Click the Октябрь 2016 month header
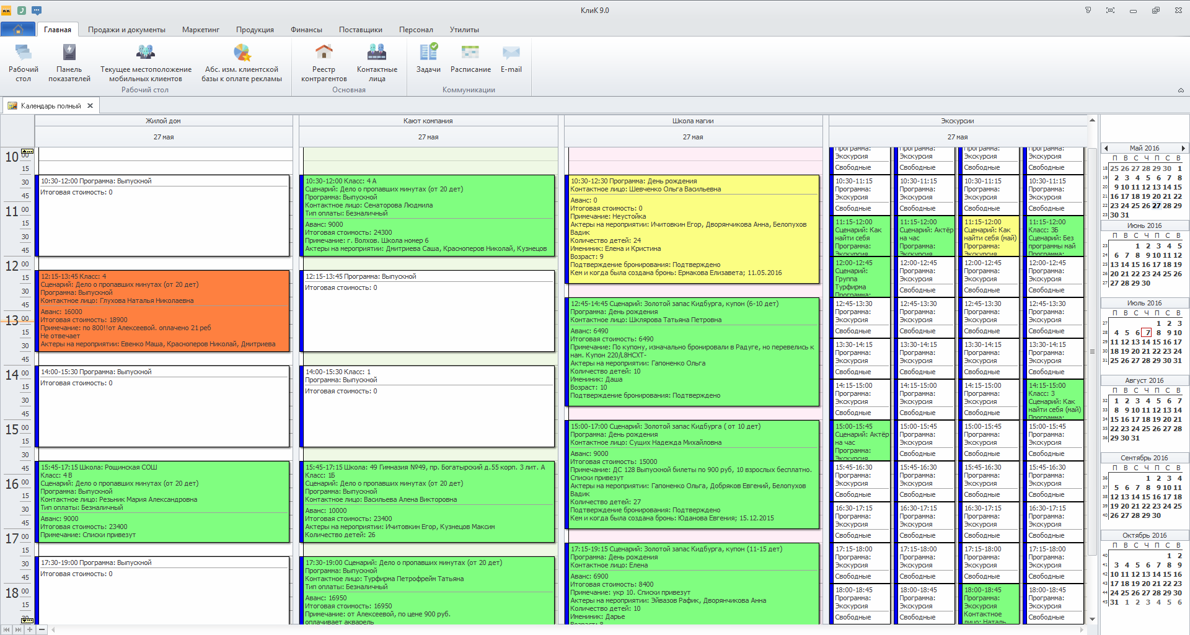The height and width of the screenshot is (635, 1190). click(x=1144, y=535)
